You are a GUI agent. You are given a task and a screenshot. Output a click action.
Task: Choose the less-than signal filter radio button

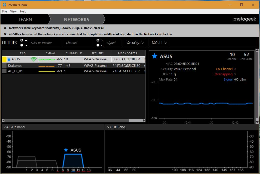[x=98, y=45]
